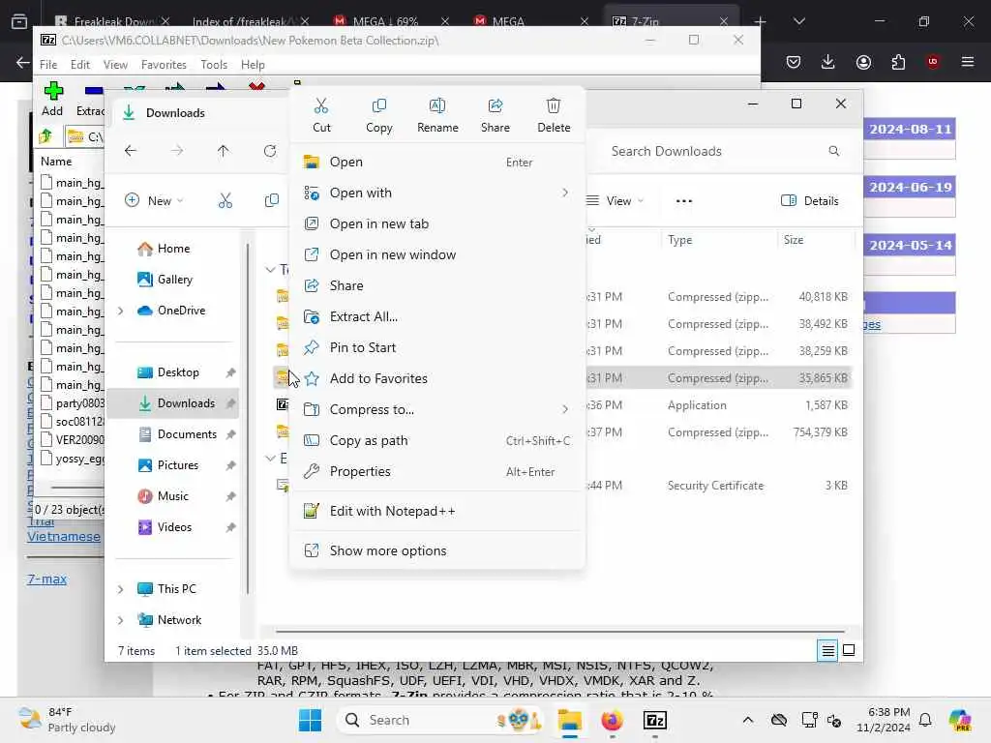Unpin Desktop using its pin icon

[230, 372]
